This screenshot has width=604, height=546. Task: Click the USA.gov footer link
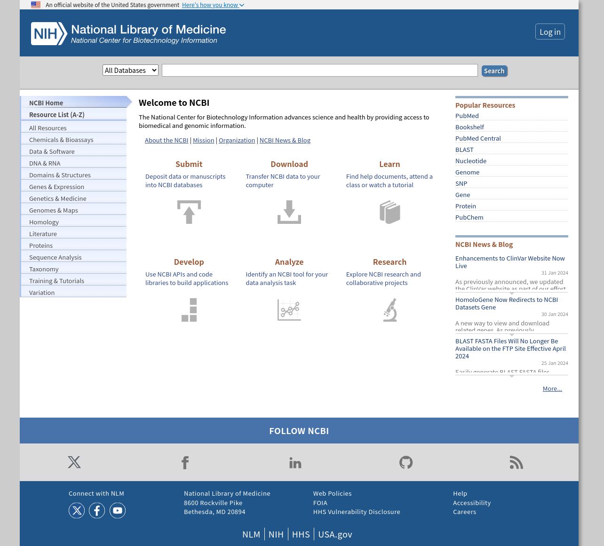click(x=335, y=534)
